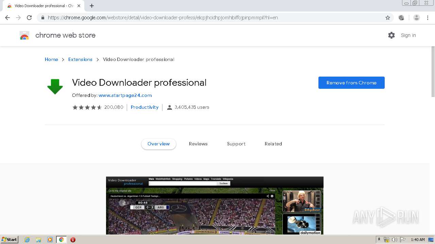The height and width of the screenshot is (244, 435).
Task: Open File Explorer from taskbar
Action: click(x=38, y=240)
